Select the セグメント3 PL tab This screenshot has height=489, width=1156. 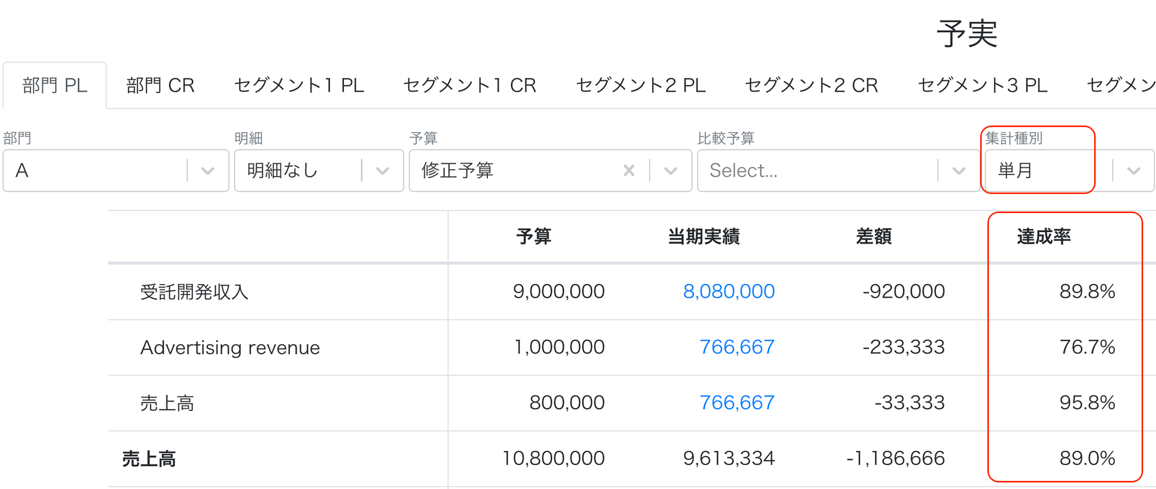pyautogui.click(x=982, y=85)
